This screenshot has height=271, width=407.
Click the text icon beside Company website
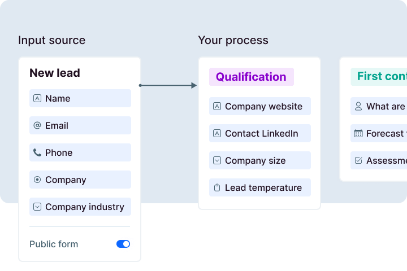pyautogui.click(x=217, y=106)
